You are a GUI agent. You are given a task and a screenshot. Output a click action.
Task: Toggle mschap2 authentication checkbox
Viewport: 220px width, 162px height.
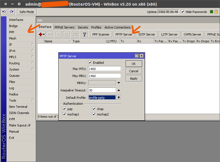[x=94, y=114]
